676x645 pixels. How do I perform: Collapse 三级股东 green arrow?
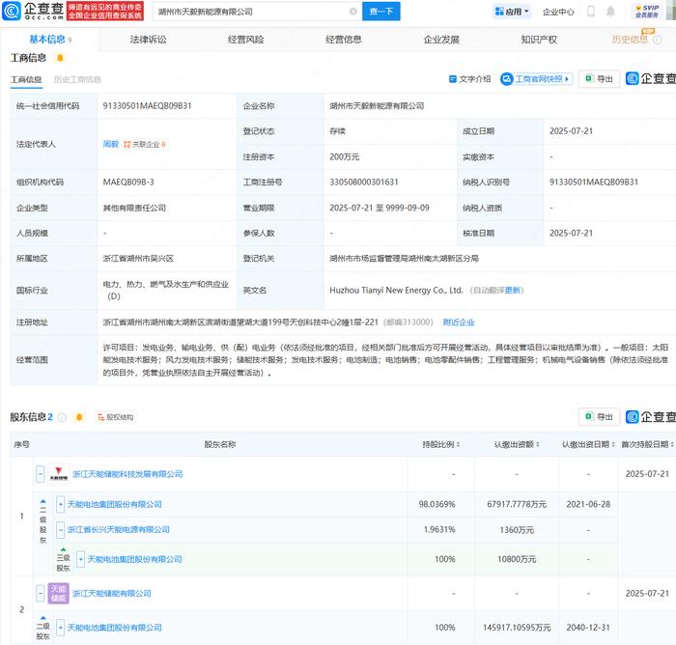[64, 549]
